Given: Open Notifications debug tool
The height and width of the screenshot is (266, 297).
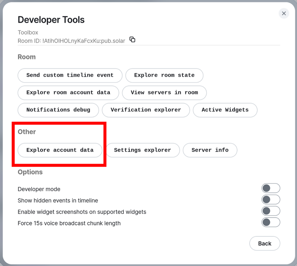Looking at the screenshot, I should 58,110.
